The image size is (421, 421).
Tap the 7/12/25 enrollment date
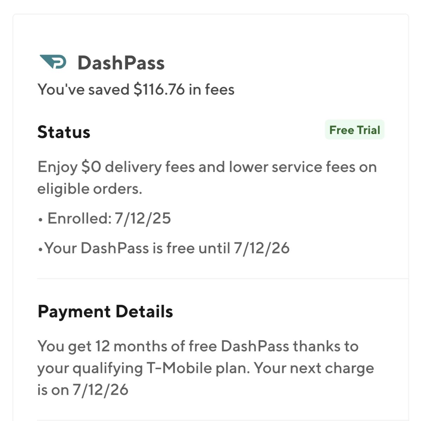(142, 218)
